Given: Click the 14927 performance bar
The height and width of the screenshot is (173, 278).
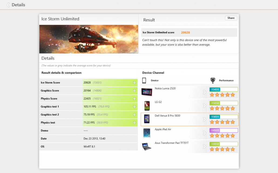Looking at the screenshot, I should coord(223,130).
